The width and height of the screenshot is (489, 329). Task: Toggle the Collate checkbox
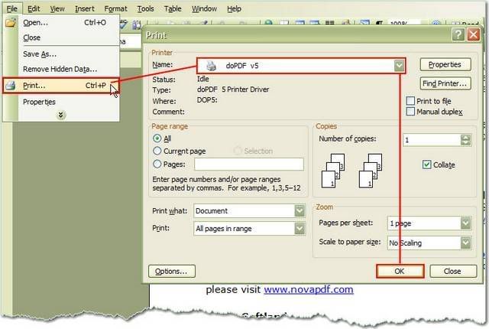pyautogui.click(x=426, y=164)
